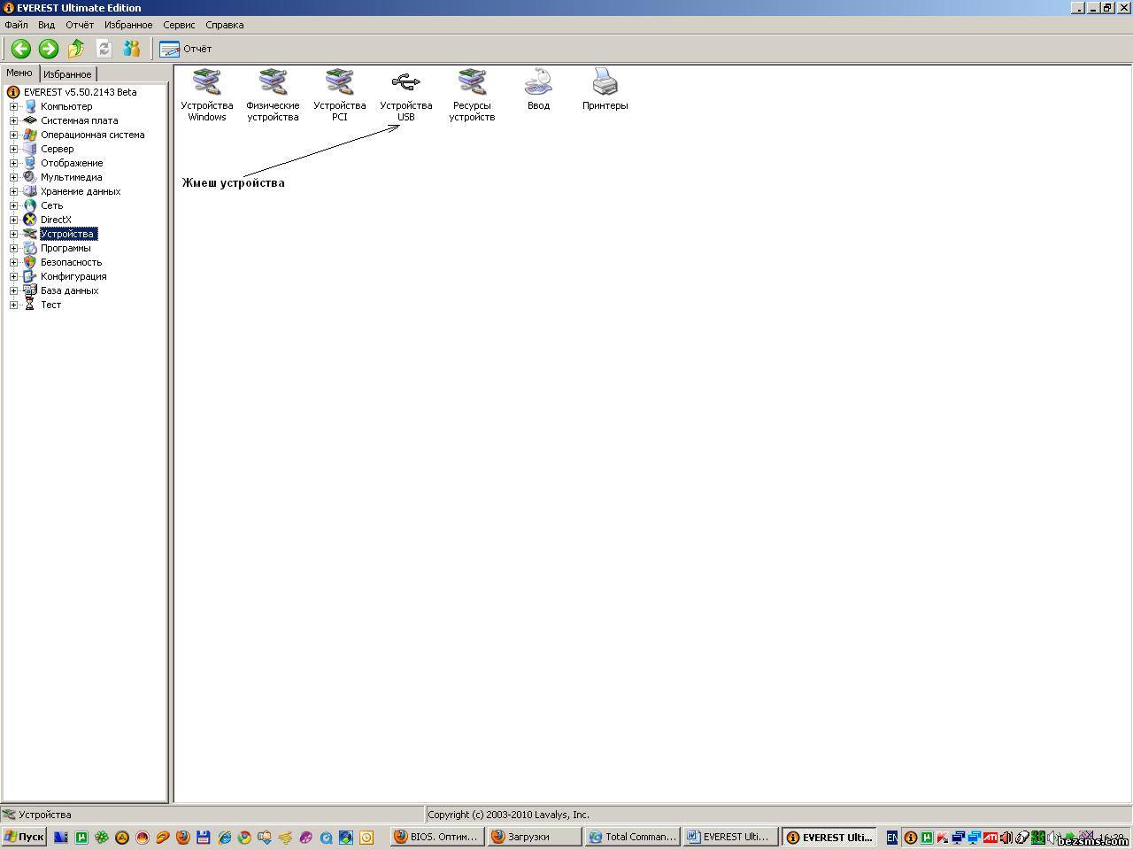Open the Отчёт menu in menu bar

(80, 25)
